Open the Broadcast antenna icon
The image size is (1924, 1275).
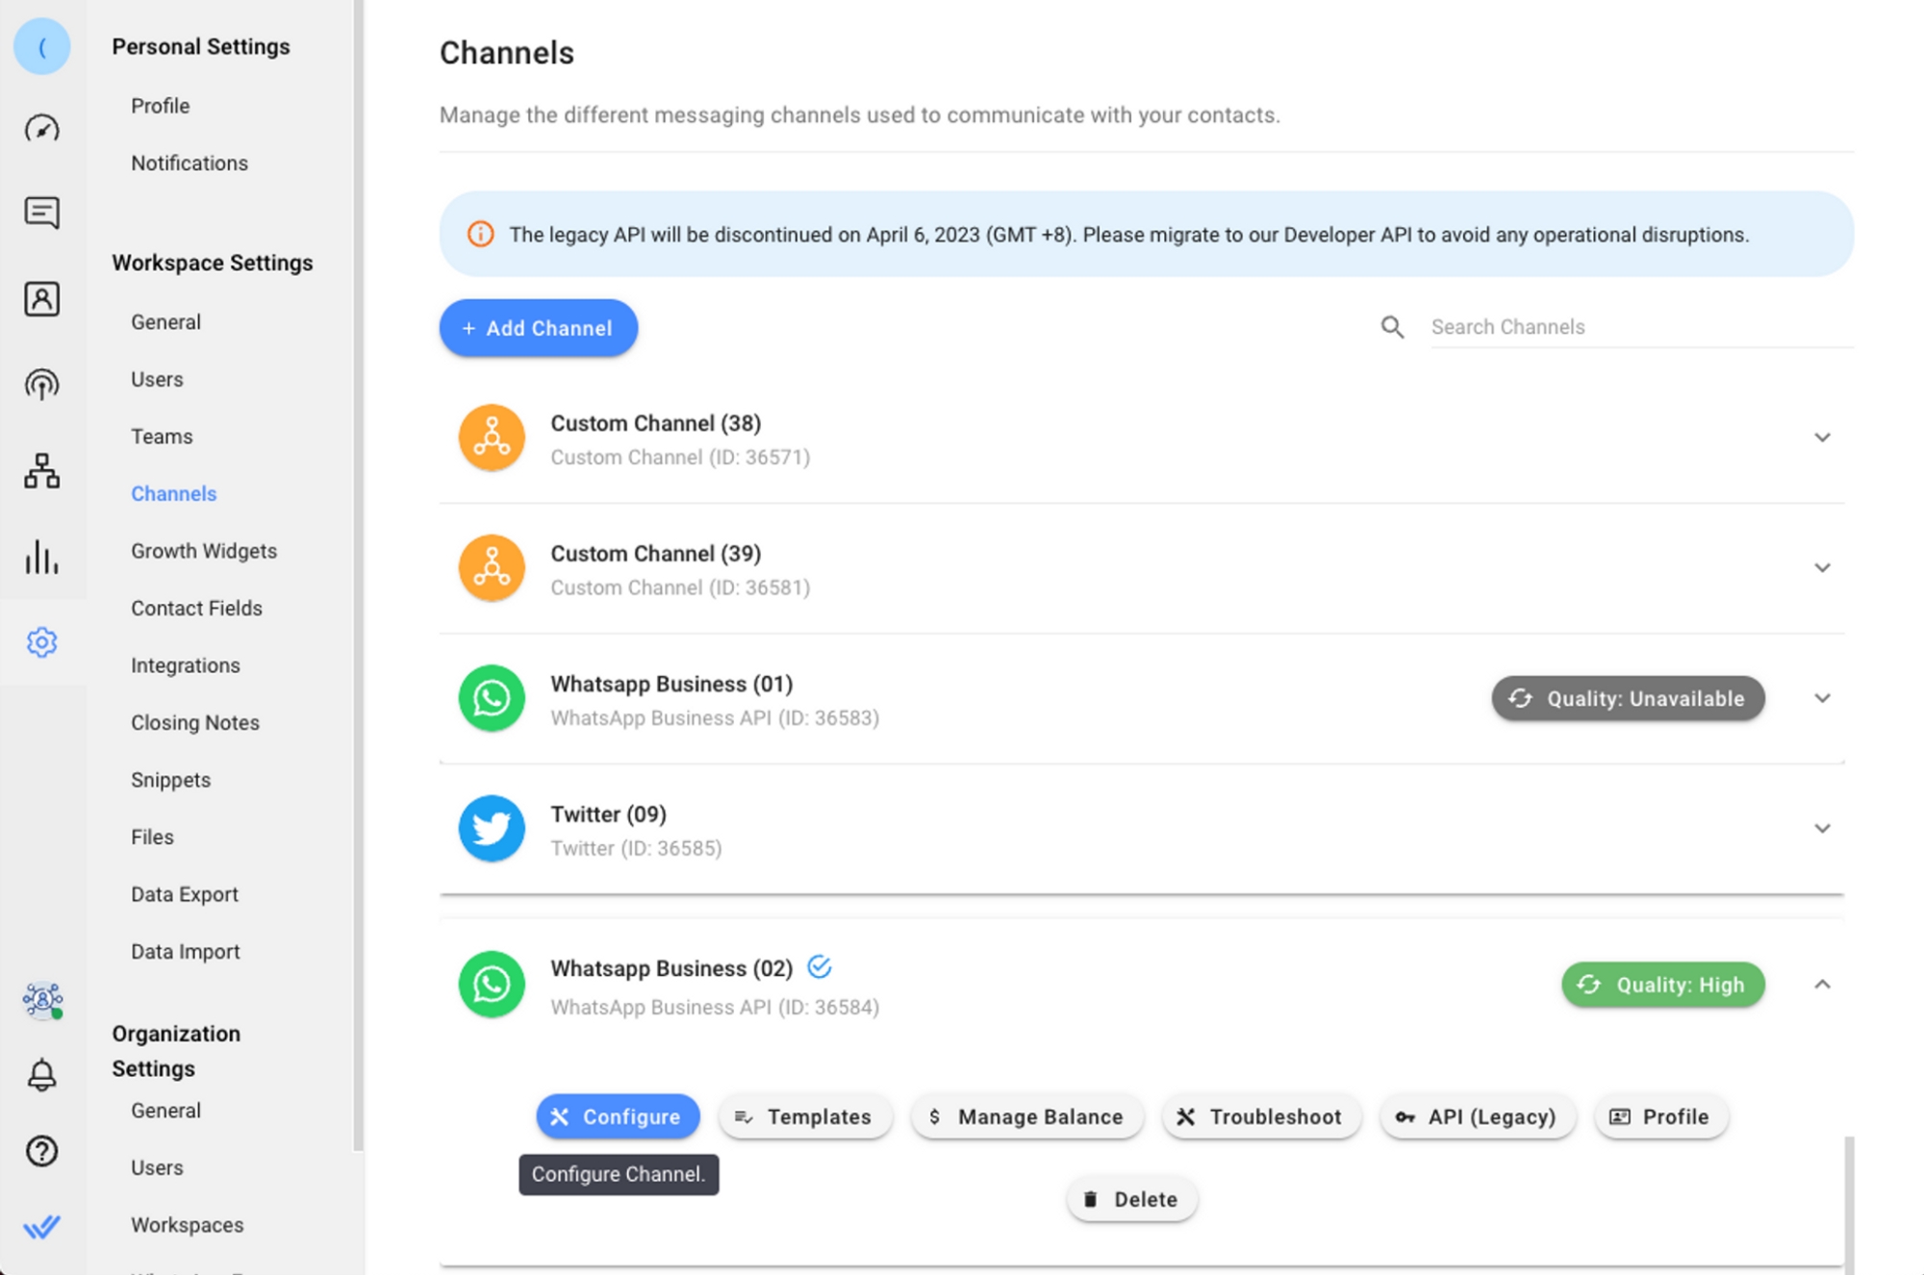click(x=41, y=385)
